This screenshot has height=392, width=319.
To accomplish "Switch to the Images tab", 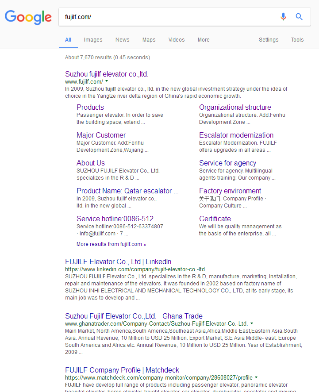I will coord(93,40).
